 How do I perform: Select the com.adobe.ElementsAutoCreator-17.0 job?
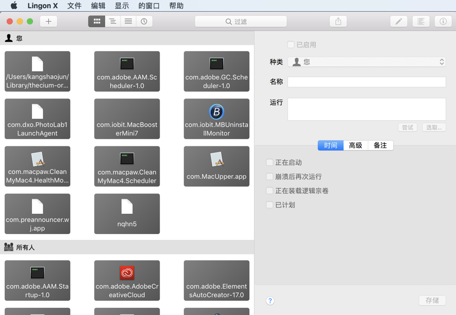[x=216, y=280]
